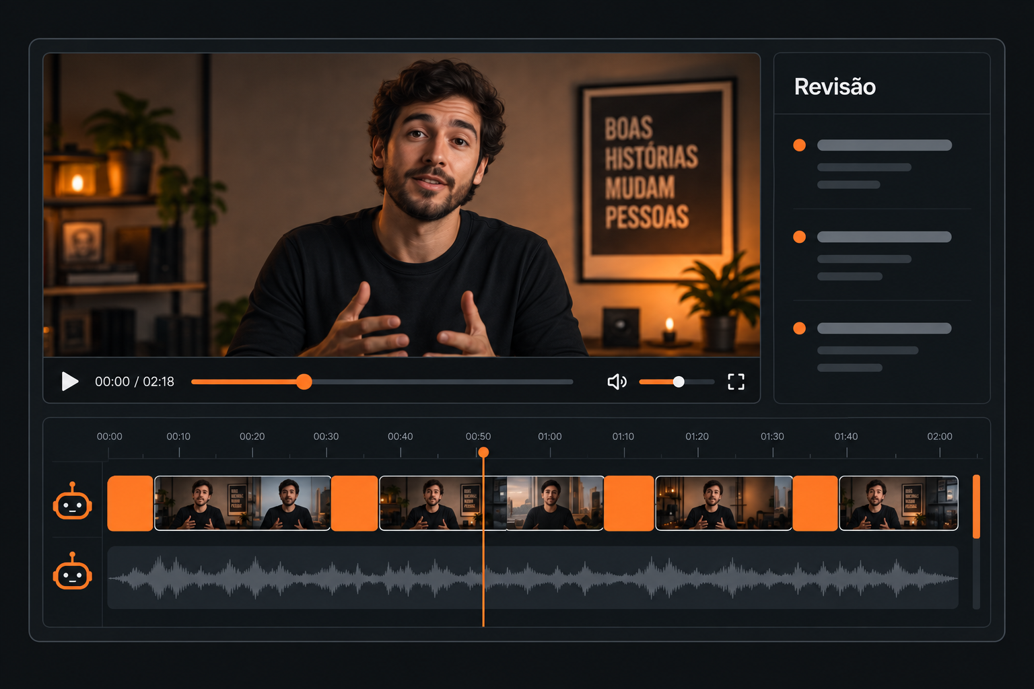Play the video with the play button
1034x689 pixels.
tap(70, 382)
